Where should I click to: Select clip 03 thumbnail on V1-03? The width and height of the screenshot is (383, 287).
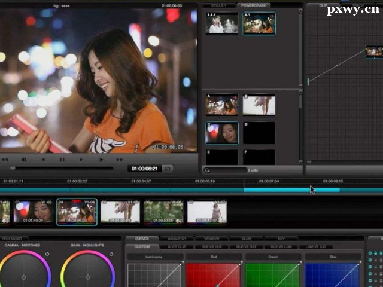[x=33, y=212]
